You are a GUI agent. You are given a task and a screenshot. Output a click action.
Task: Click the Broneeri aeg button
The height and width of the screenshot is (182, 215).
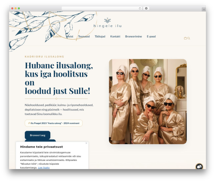37,135
